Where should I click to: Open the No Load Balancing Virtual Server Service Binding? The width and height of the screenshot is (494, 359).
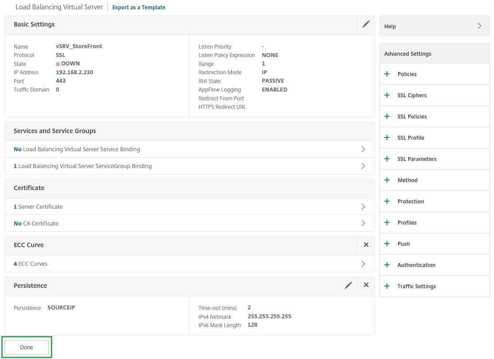click(x=363, y=149)
